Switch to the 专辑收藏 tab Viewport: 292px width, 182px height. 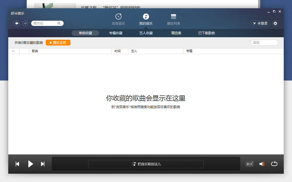coord(116,33)
